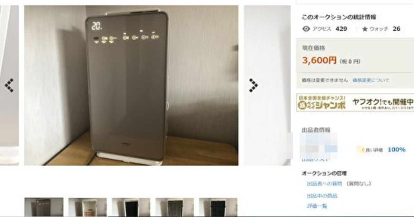Screen dimensions: 414x217
Task: Select the second thumbnail showing open unit
Action: click(88, 207)
